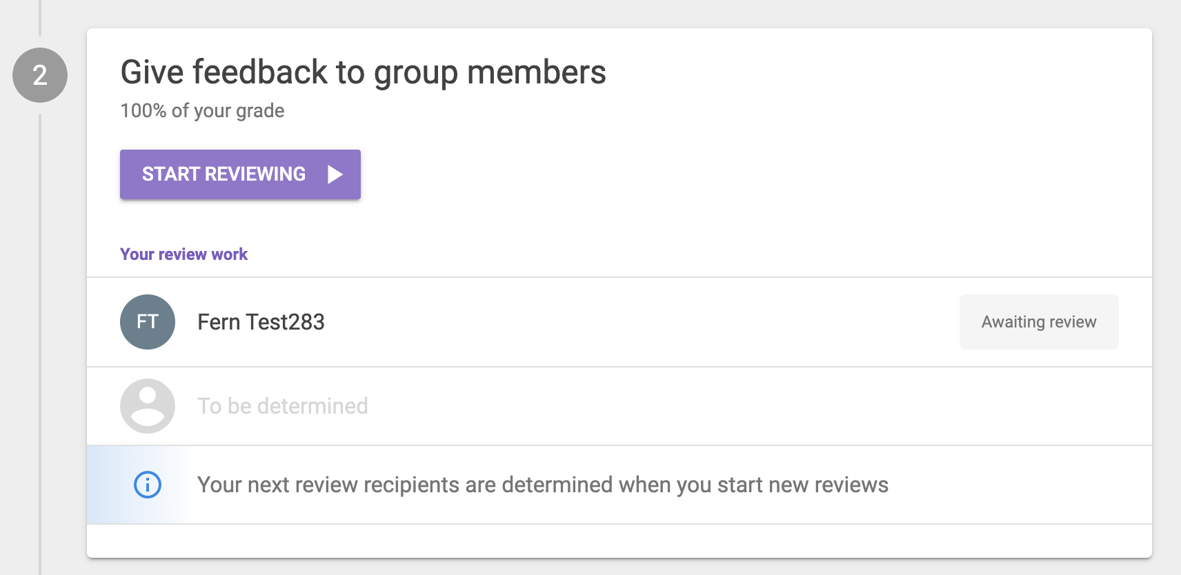
Task: Click the 100% of your grade subtitle
Action: (x=202, y=111)
